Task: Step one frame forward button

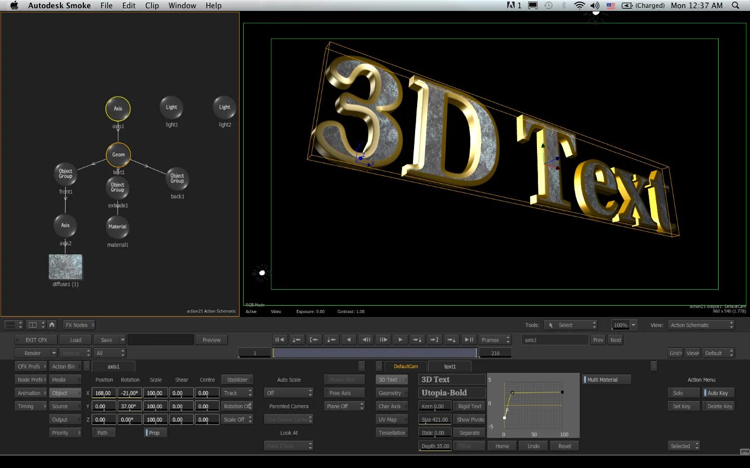Action: click(383, 340)
